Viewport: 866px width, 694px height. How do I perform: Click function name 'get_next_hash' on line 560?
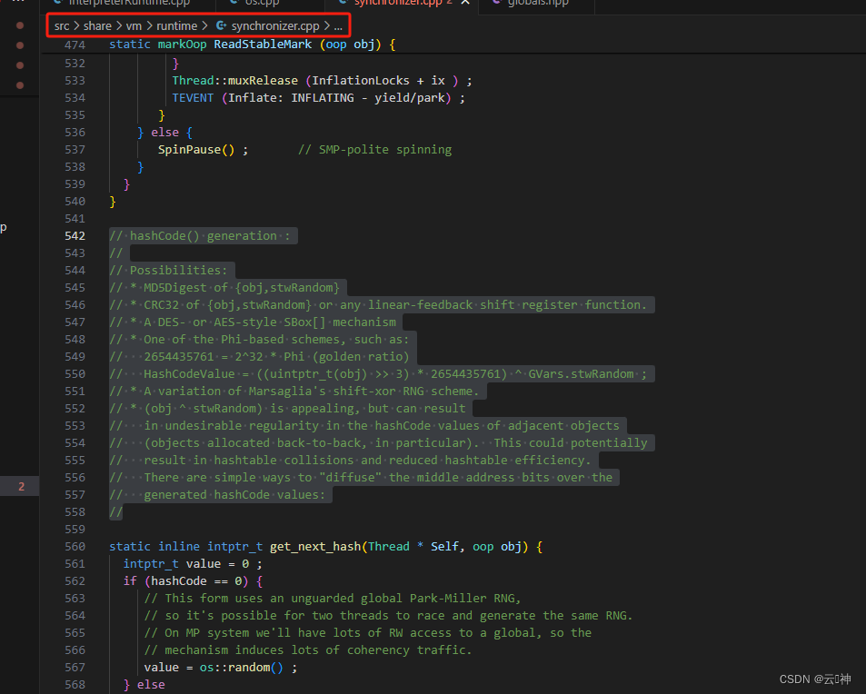[315, 547]
